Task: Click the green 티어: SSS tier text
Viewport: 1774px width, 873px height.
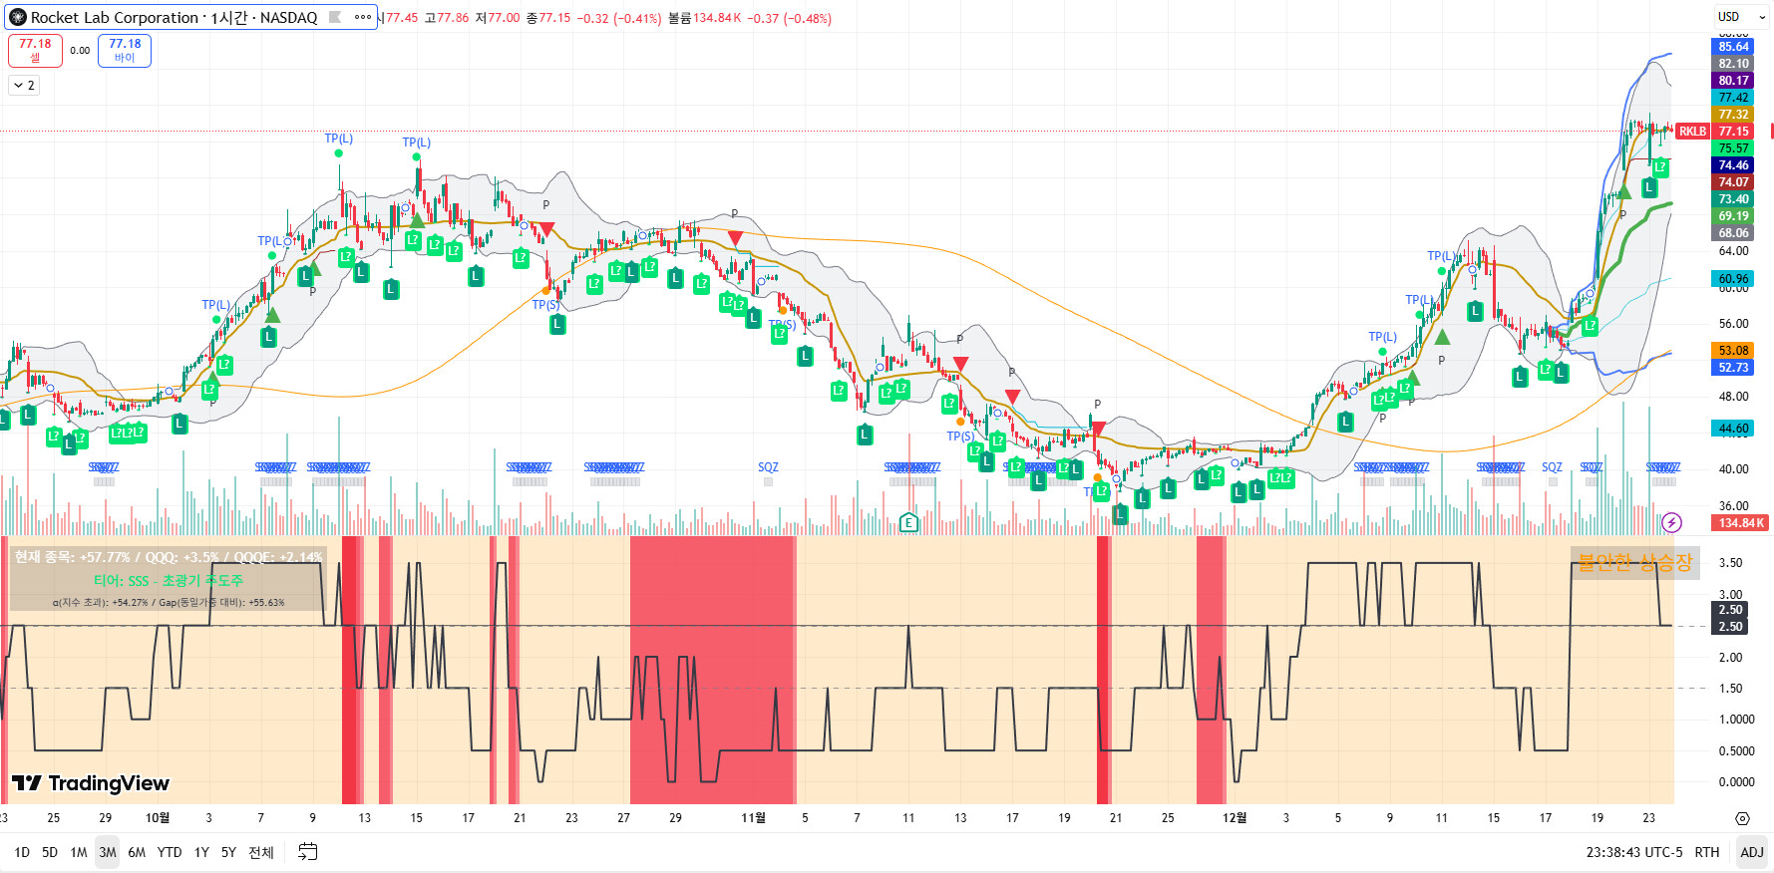Action: pyautogui.click(x=169, y=580)
